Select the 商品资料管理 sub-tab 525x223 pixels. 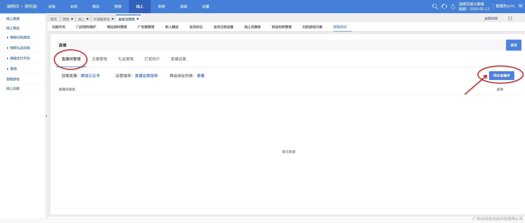coord(117,27)
